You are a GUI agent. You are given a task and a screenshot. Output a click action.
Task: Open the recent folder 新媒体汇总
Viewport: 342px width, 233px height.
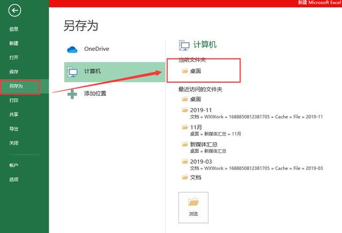pos(204,144)
